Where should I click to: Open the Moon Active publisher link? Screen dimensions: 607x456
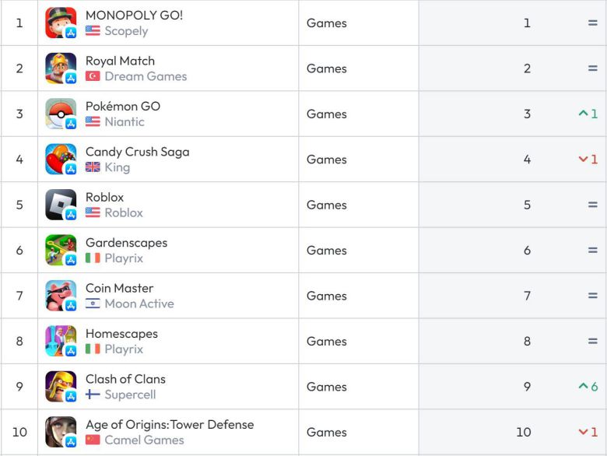[139, 303]
